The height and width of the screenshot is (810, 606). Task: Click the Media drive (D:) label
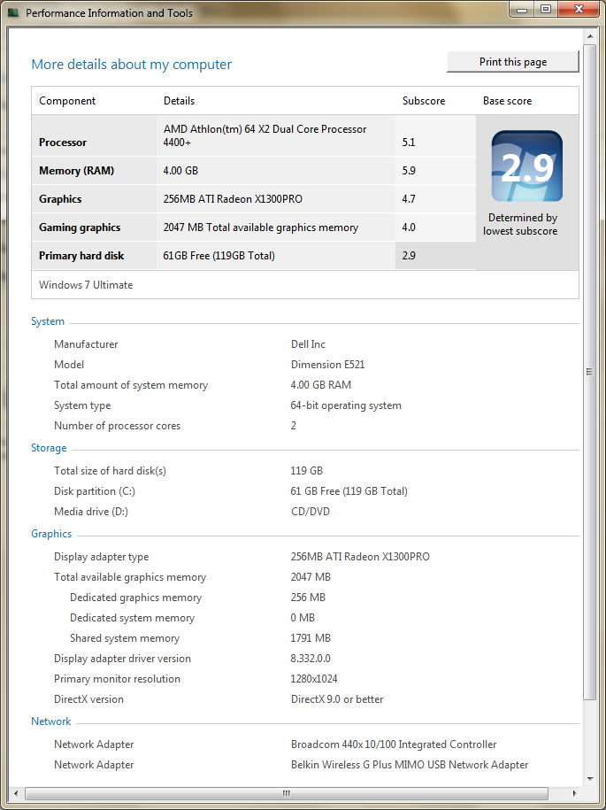point(91,512)
